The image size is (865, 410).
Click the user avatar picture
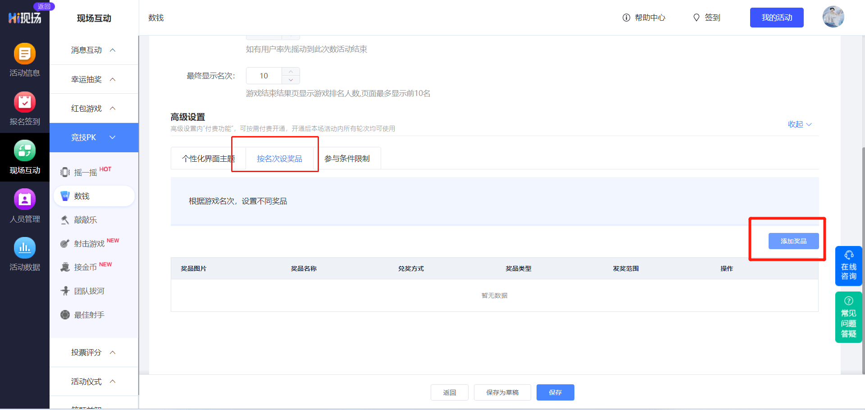833,17
